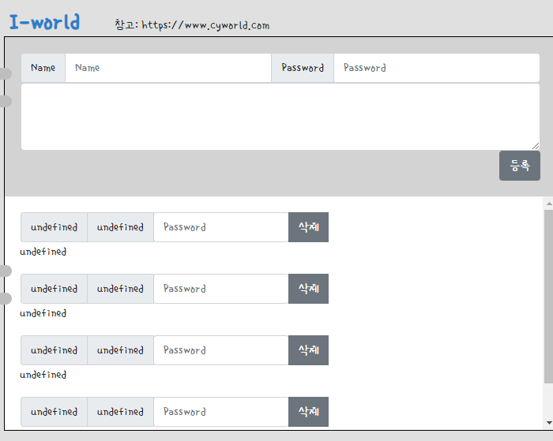Click the textarea resize grip
This screenshot has width=553, height=441.
coord(536,146)
